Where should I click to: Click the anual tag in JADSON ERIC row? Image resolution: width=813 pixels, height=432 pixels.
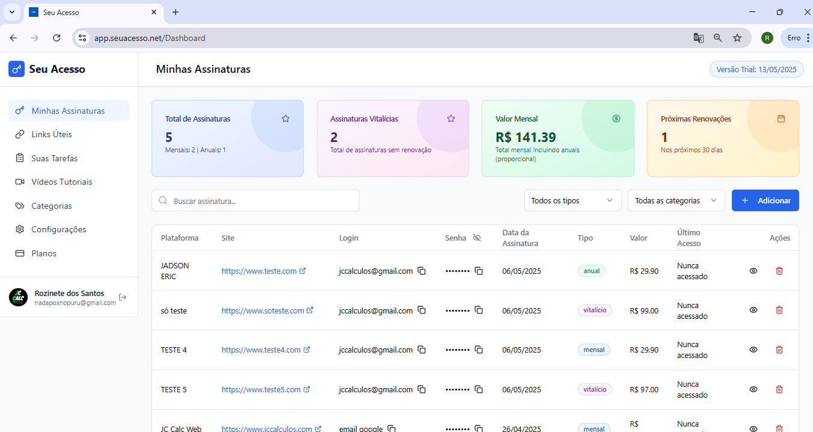coord(592,271)
